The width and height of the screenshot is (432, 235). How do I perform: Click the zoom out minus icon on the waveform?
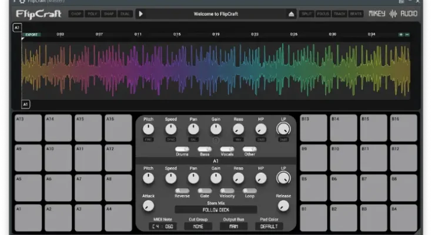tap(407, 35)
